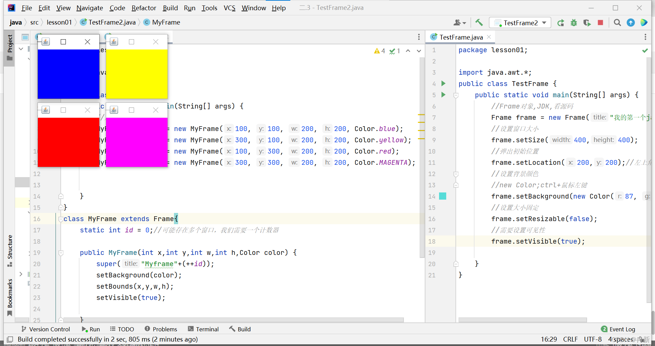Collapse main method fold in TestFrame.java
The height and width of the screenshot is (346, 655).
456,95
